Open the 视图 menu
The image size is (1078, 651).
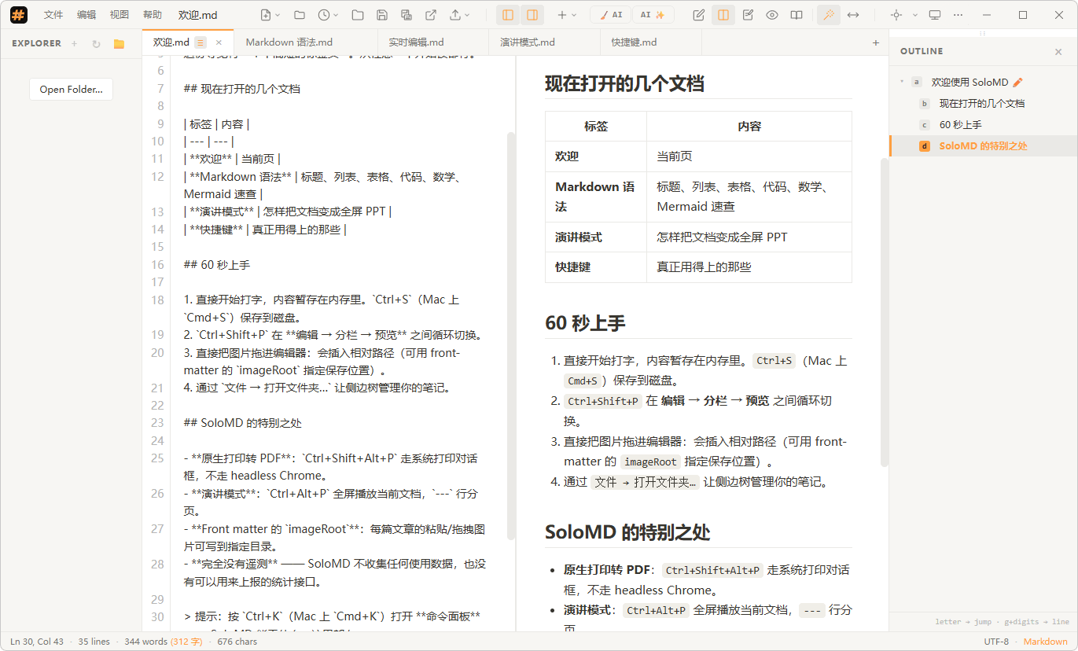[120, 15]
